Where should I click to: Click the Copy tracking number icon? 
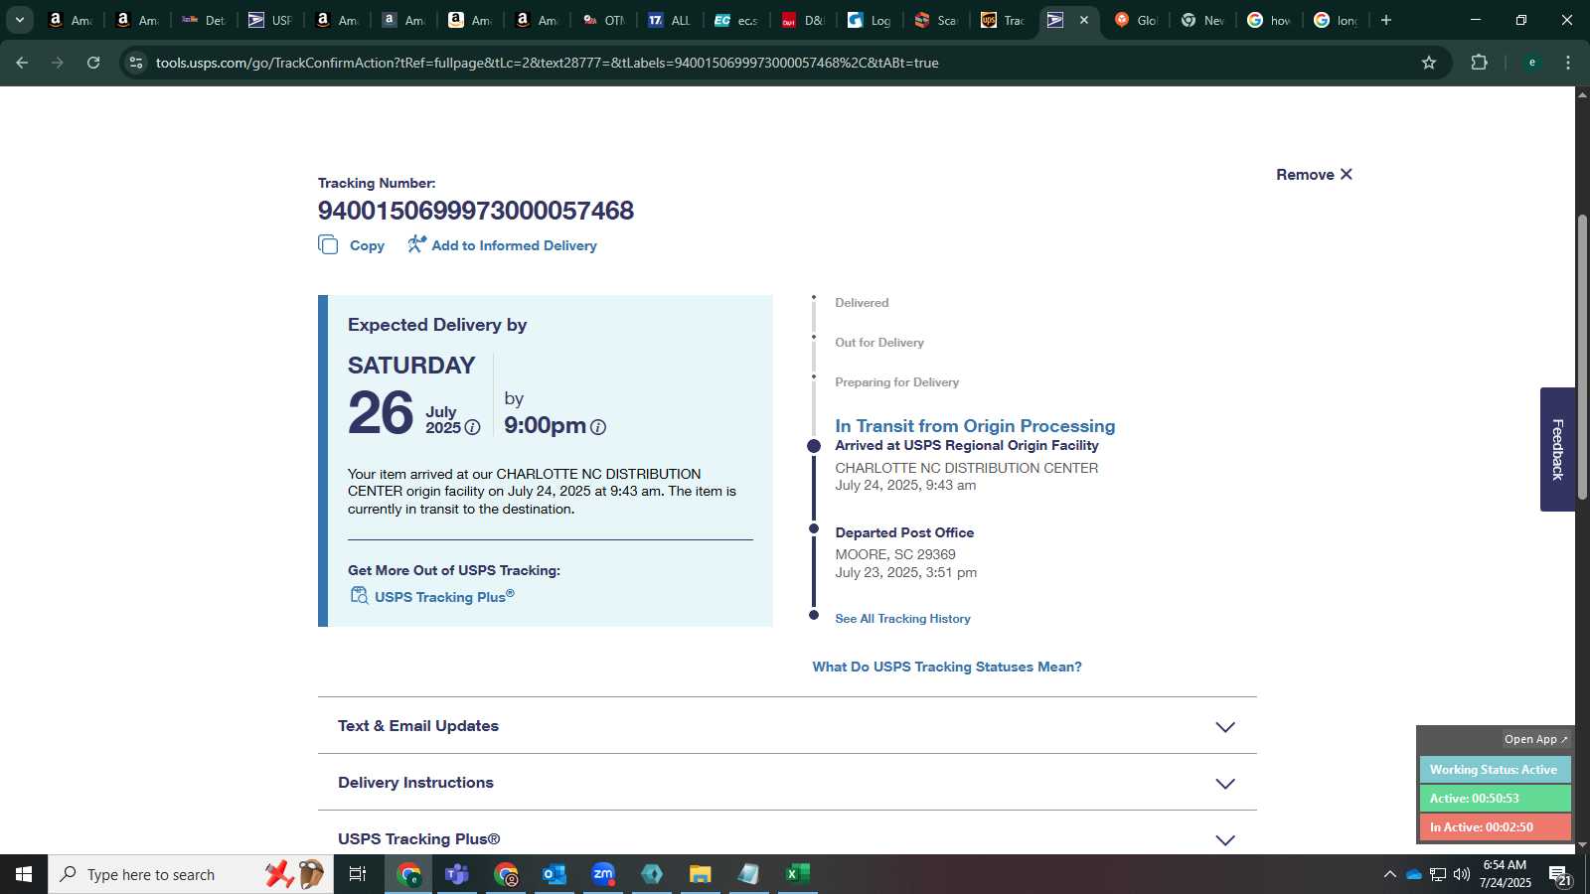tap(328, 244)
